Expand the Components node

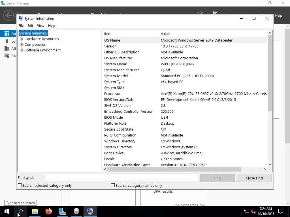pos(22,44)
